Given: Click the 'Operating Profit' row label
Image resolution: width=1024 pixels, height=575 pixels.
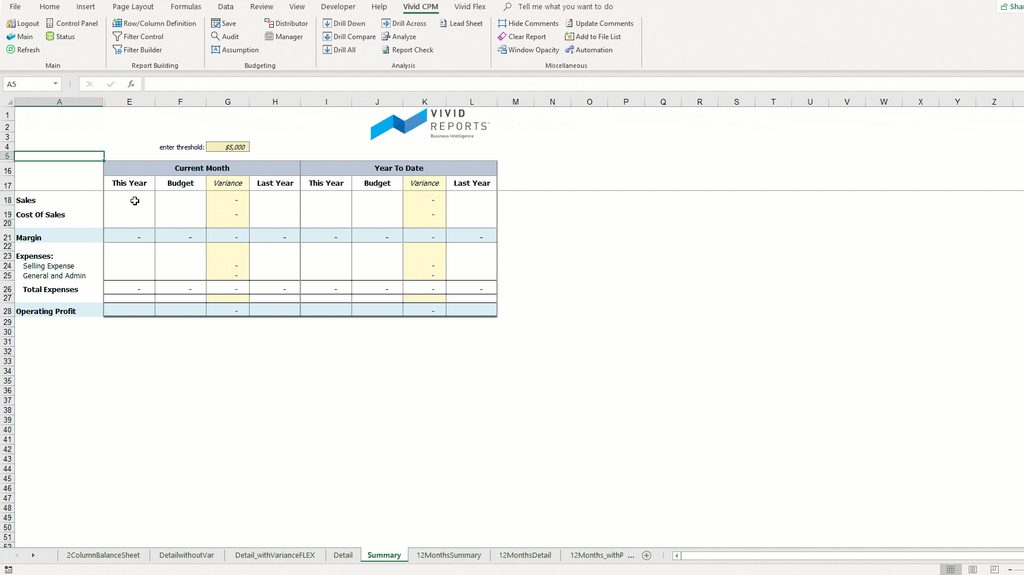Looking at the screenshot, I should (x=46, y=311).
